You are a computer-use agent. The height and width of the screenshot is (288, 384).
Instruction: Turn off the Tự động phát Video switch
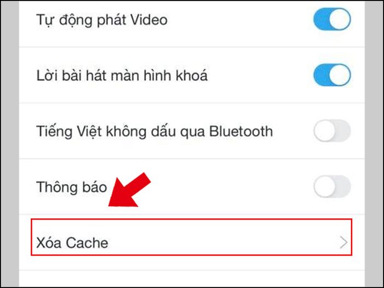click(x=332, y=19)
